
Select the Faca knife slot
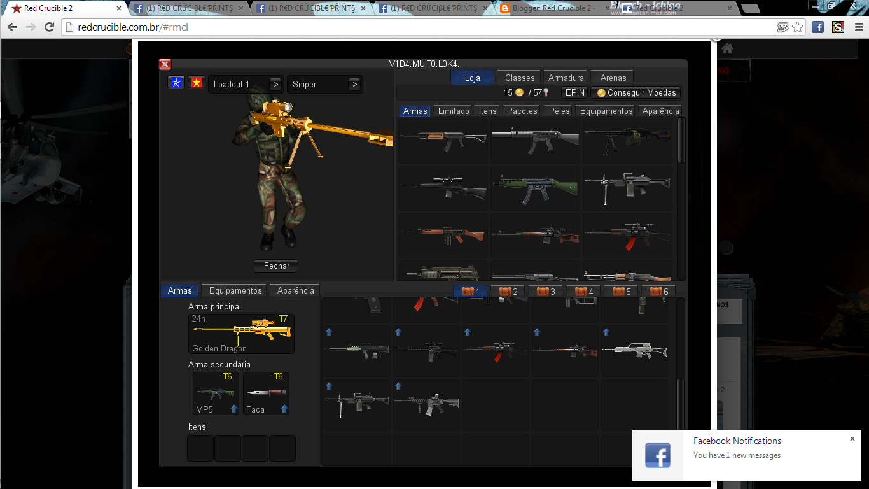tap(266, 393)
